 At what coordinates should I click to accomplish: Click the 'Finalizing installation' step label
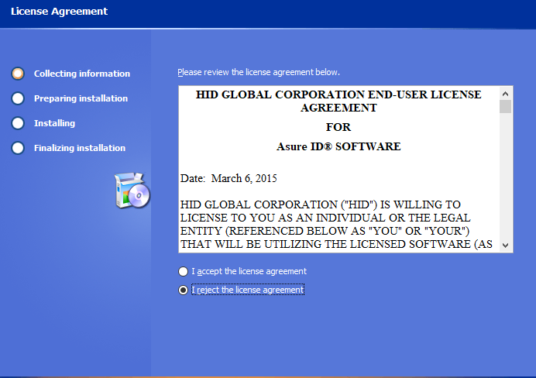pos(80,148)
